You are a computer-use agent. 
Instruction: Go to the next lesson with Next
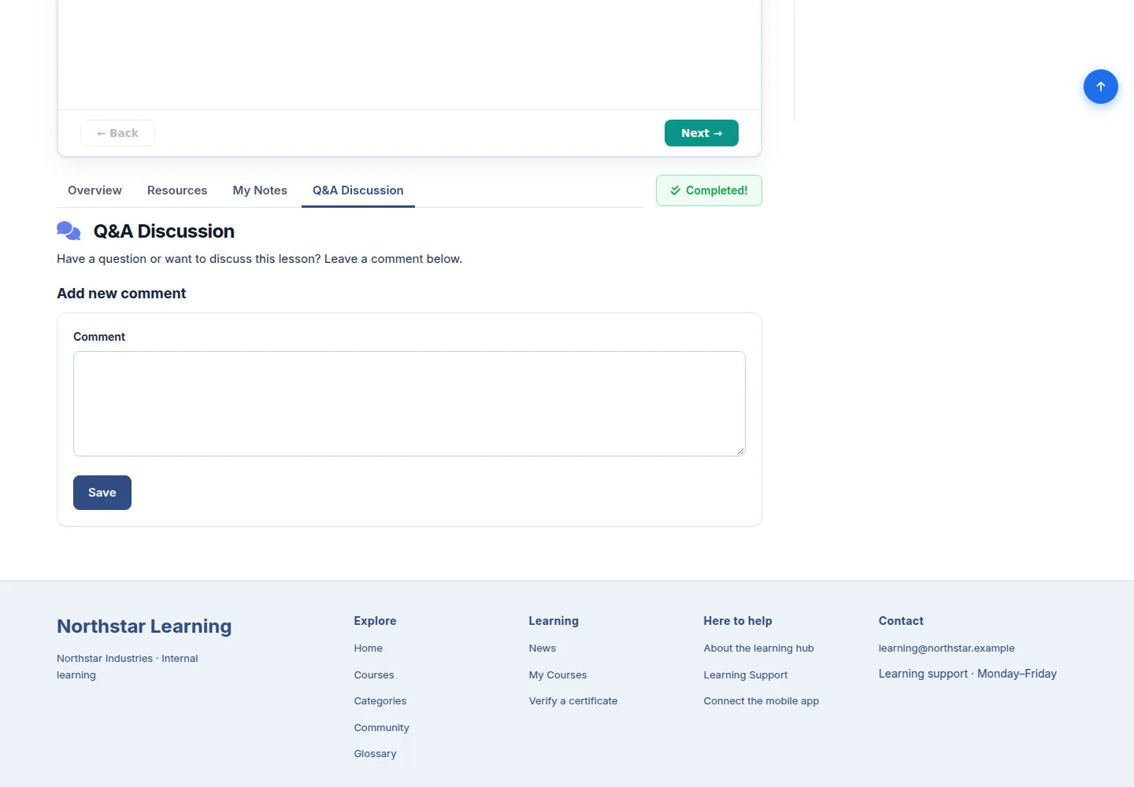(701, 133)
